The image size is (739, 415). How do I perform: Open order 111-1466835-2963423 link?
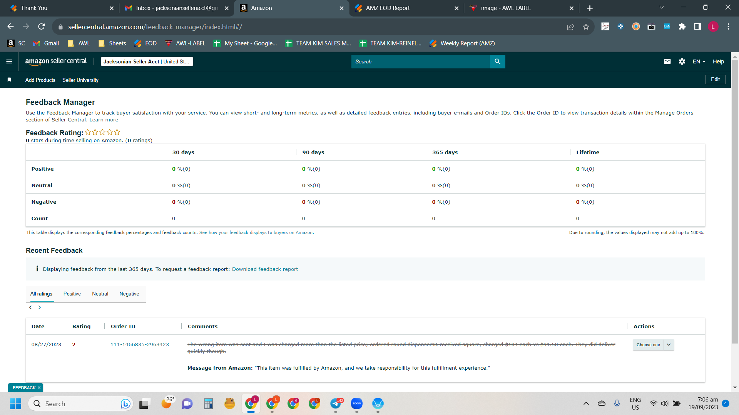(x=140, y=344)
